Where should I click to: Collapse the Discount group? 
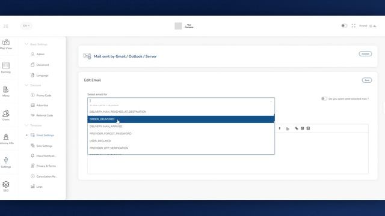[x=33, y=85]
